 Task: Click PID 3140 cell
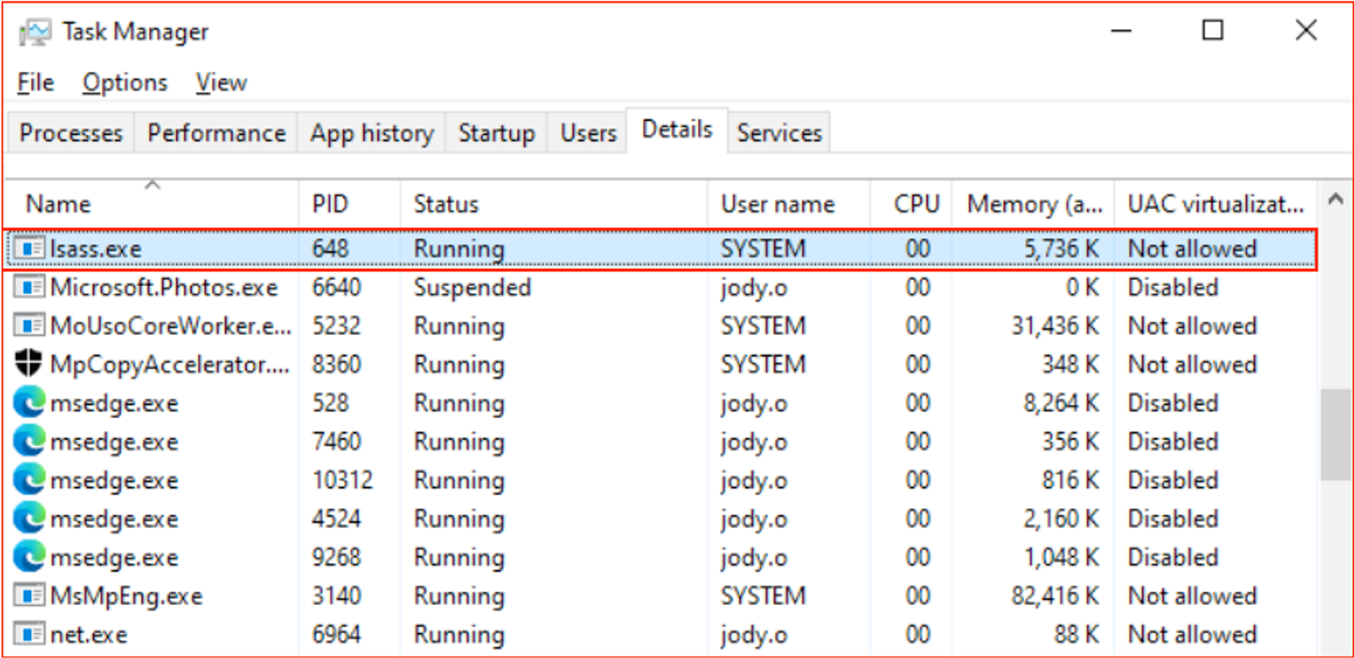click(337, 595)
